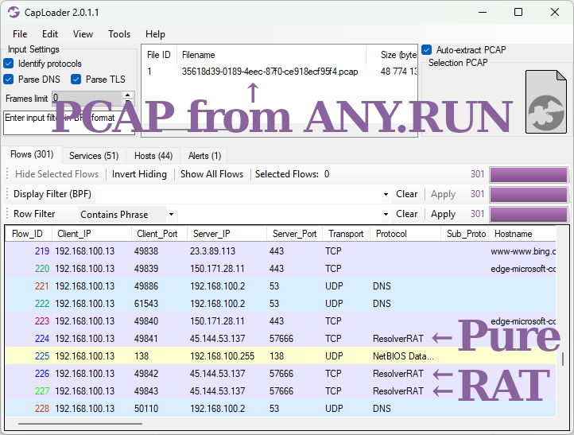Viewport: 574px width, 435px height.
Task: Click Hide Selected Flows button
Action: tap(56, 174)
